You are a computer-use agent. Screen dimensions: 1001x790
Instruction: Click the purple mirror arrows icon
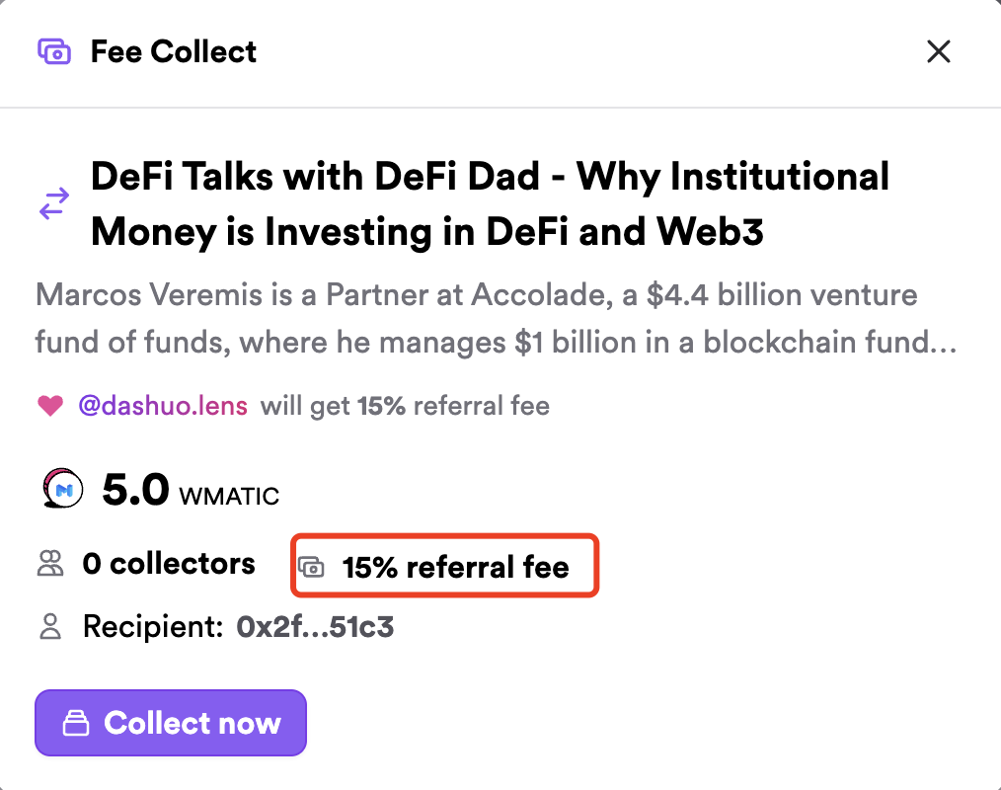click(53, 203)
